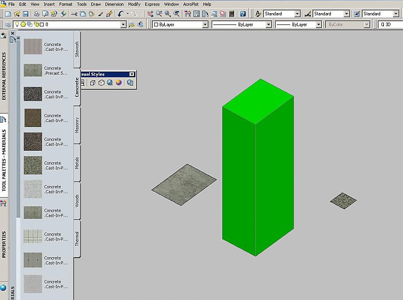
Task: Expand the layer name dropdown
Action: point(123,24)
